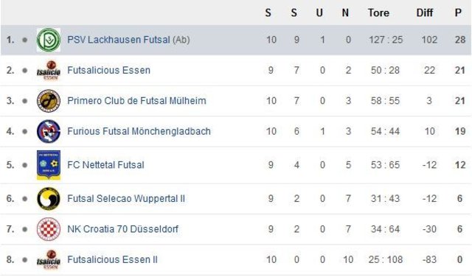Click the trend dot beside rank 1
Image resolution: width=472 pixels, height=277 pixels.
point(24,40)
